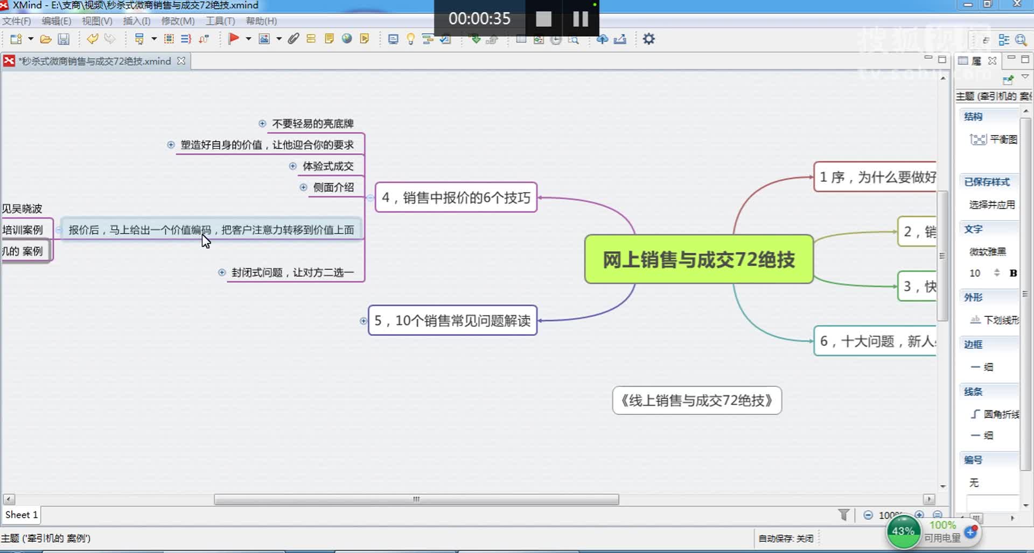Open XMind preferences gear icon
Screen dimensions: 1034x553
649,39
